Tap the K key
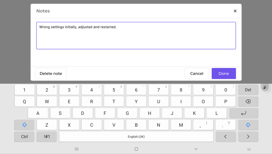 (194, 113)
